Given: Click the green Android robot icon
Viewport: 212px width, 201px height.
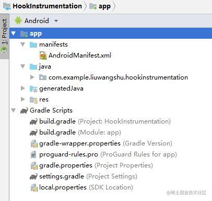Looking at the screenshot, I should [18, 20].
